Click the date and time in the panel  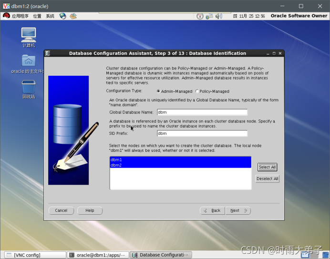tap(249, 16)
